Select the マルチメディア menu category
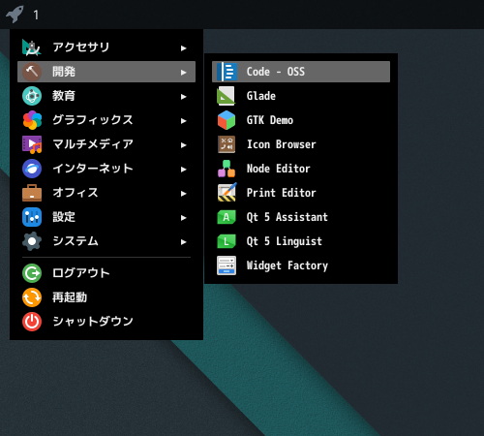This screenshot has width=484, height=436. click(106, 144)
